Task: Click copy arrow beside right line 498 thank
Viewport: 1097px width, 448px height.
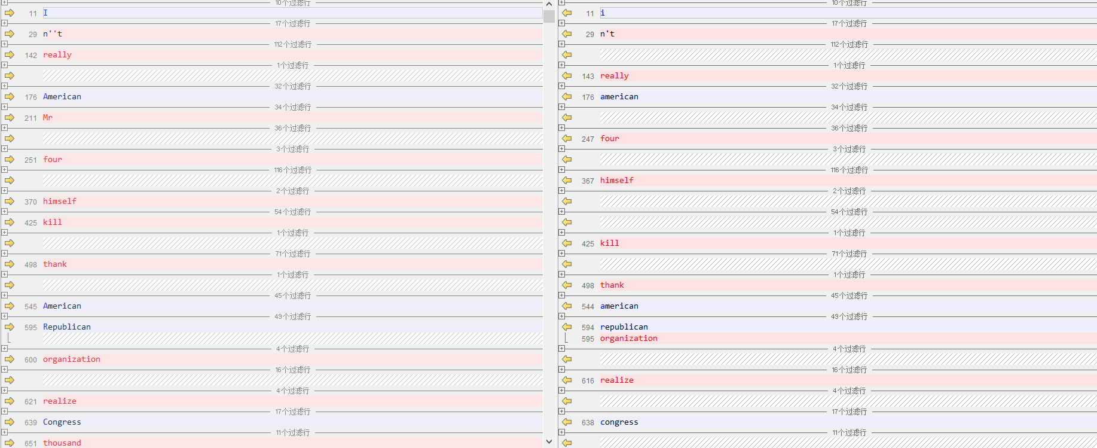Action: coord(567,285)
